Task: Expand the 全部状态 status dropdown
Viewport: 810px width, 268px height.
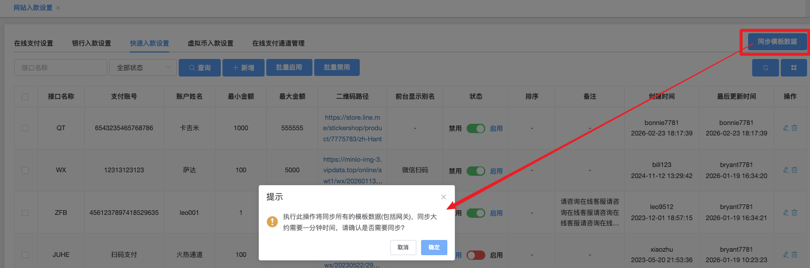Action: (x=142, y=68)
